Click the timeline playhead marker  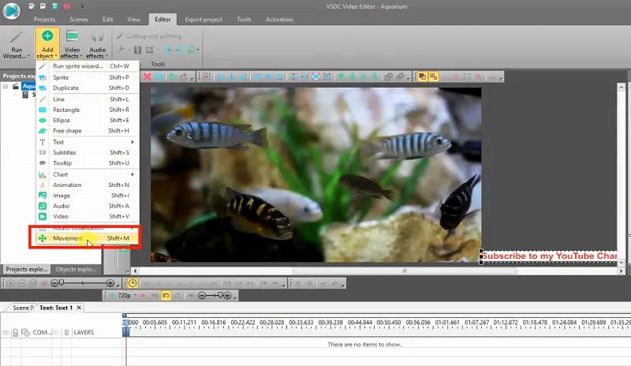click(x=126, y=323)
